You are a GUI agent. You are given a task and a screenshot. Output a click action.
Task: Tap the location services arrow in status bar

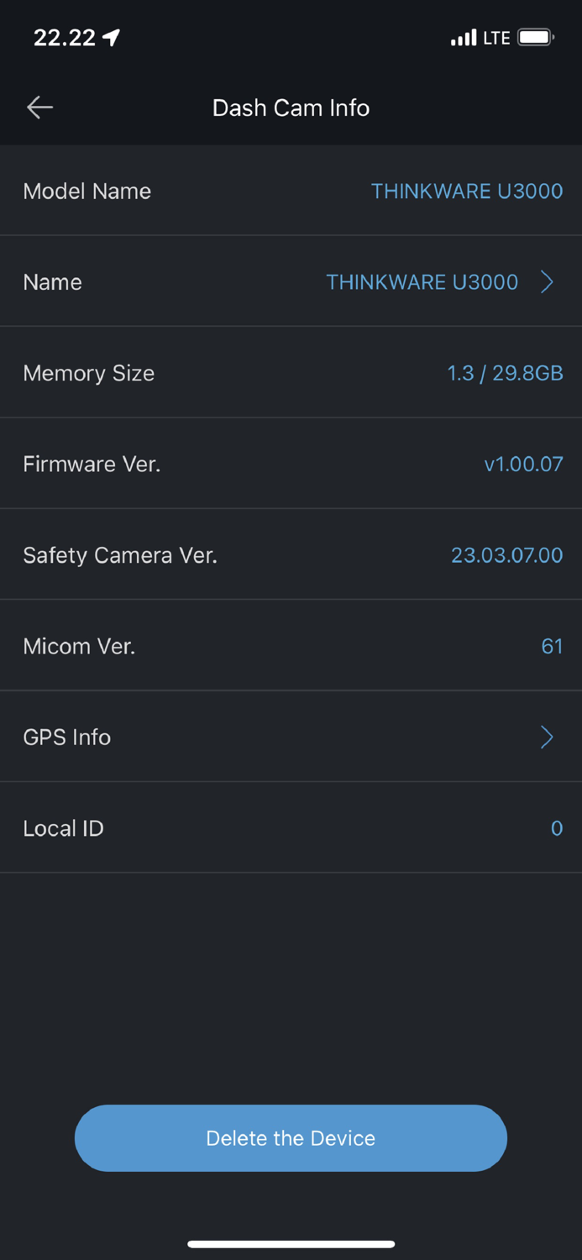click(x=112, y=36)
